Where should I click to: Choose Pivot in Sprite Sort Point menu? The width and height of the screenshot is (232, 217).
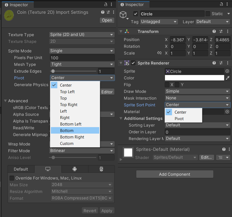(184, 118)
